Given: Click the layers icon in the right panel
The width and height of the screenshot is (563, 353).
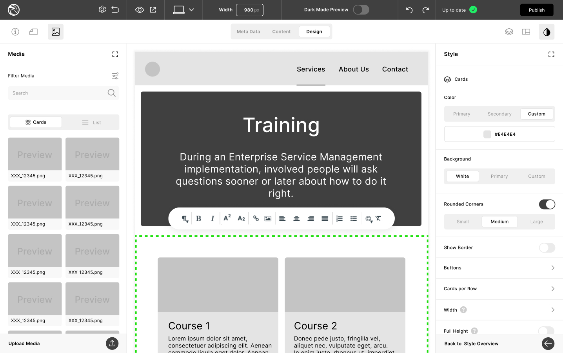Looking at the screenshot, I should tap(509, 32).
